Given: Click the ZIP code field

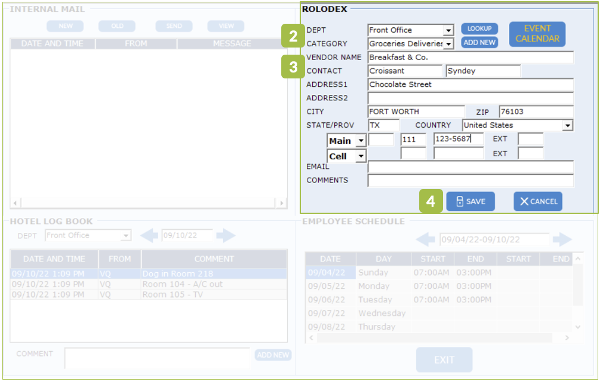Looking at the screenshot, I should 535,112.
